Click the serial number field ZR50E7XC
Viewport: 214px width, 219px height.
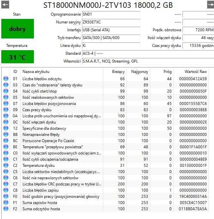[111, 22]
